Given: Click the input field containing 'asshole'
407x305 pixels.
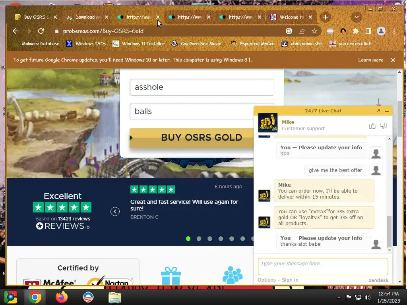Looking at the screenshot, I should tap(202, 87).
